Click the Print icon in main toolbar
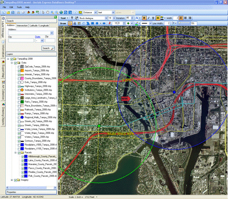This screenshot has width=228, height=199. pyautogui.click(x=18, y=12)
